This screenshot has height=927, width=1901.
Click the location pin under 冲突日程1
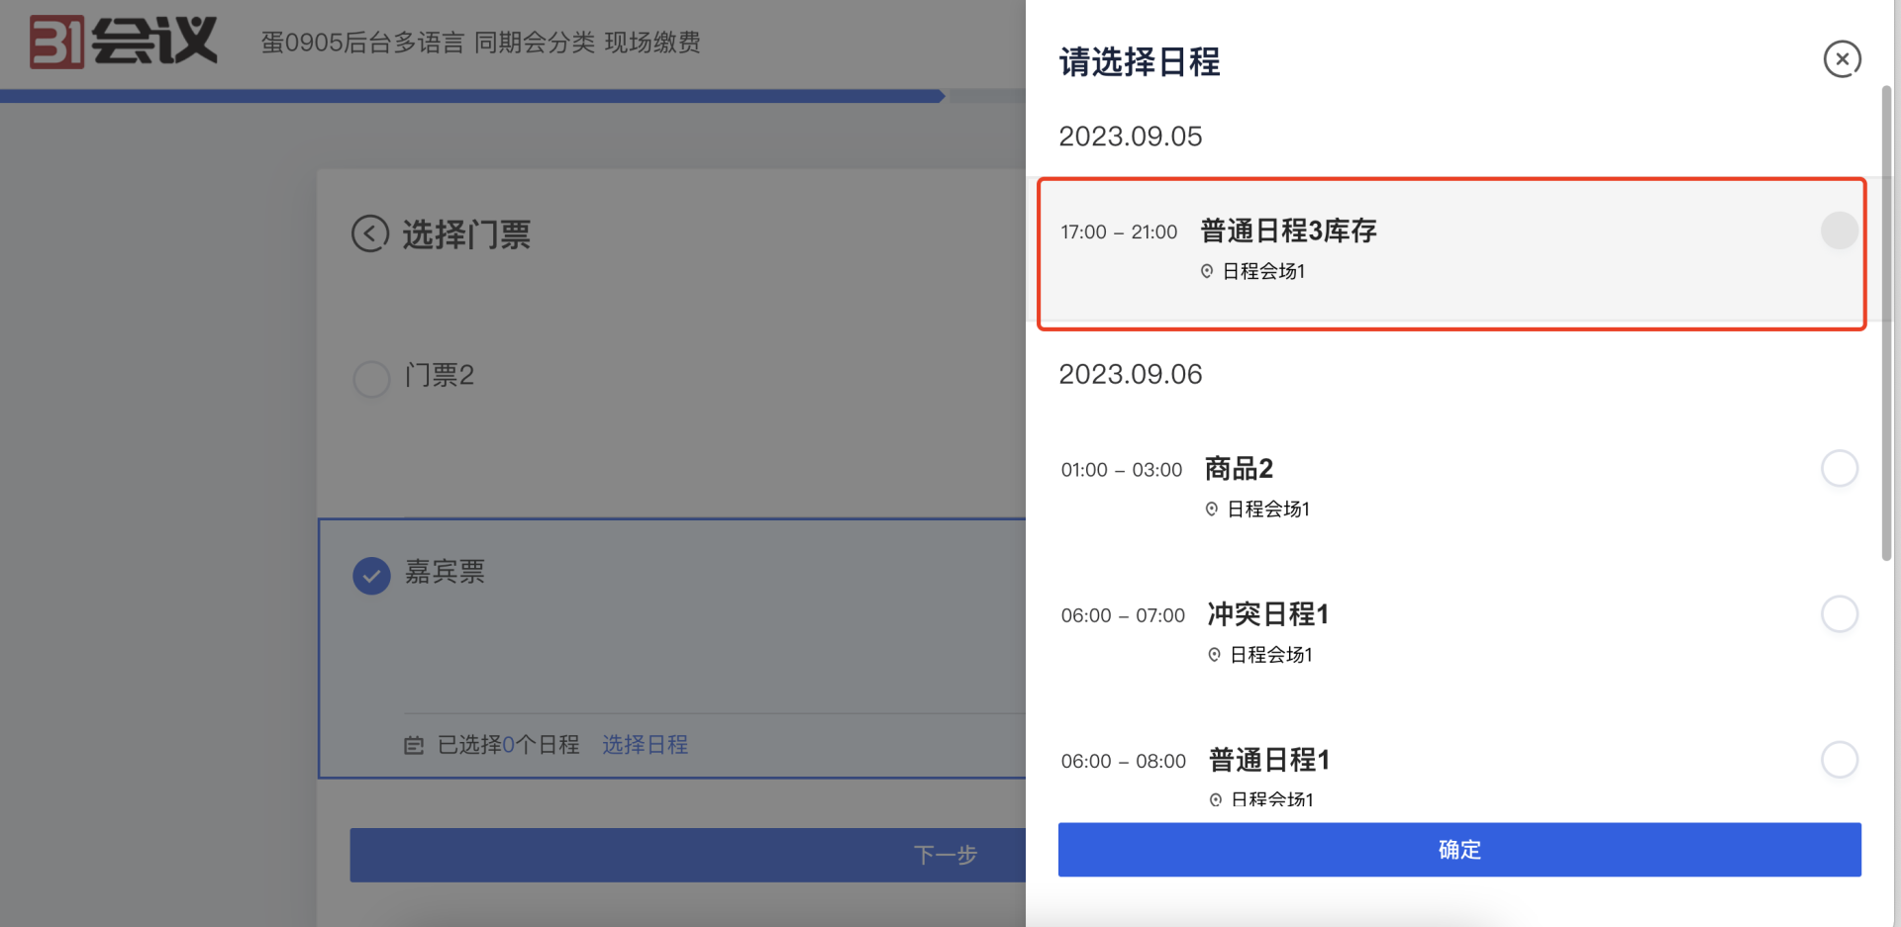pyautogui.click(x=1214, y=655)
